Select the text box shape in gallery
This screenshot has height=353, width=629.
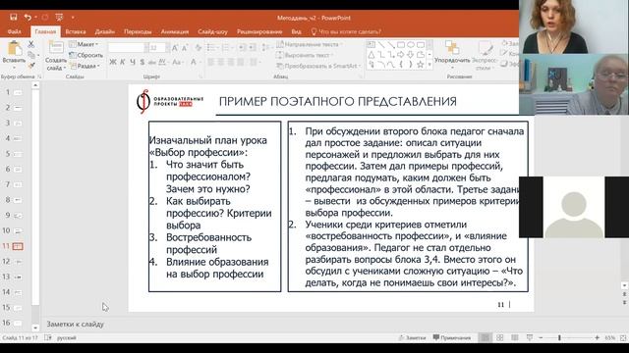click(372, 45)
